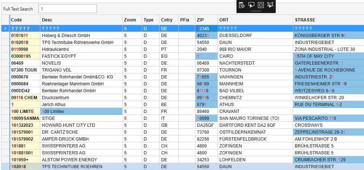364x170 pixels.
Task: Select DR. CANTZ'SCHE description cell
Action: [x=81, y=132]
